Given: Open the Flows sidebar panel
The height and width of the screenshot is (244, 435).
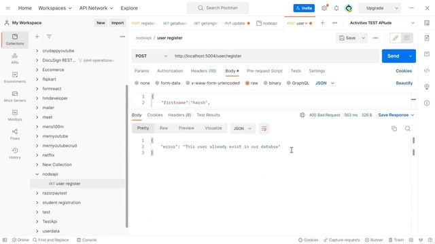Looking at the screenshot, I should [15, 134].
